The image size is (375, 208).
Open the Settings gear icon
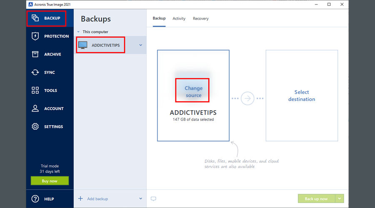(35, 126)
